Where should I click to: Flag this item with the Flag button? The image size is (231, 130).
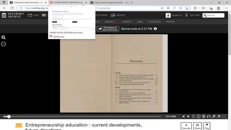click(x=207, y=126)
